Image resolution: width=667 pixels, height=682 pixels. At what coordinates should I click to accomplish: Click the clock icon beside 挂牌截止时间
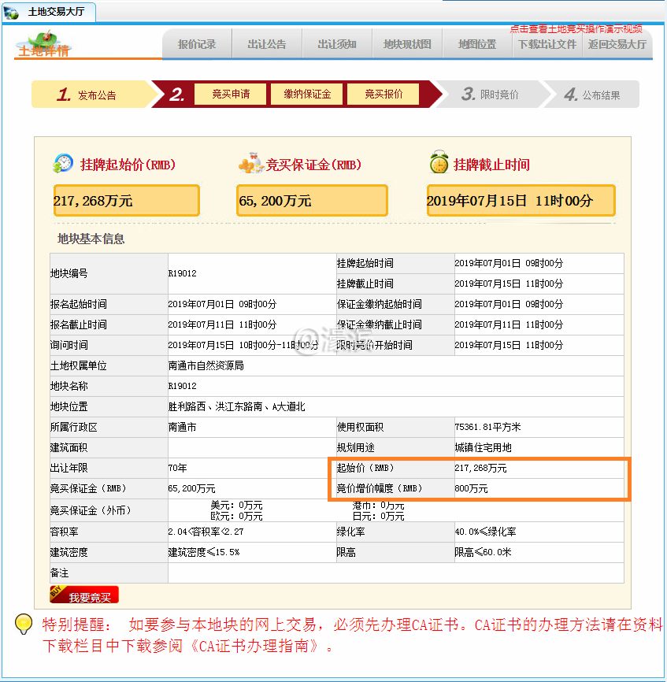(439, 164)
